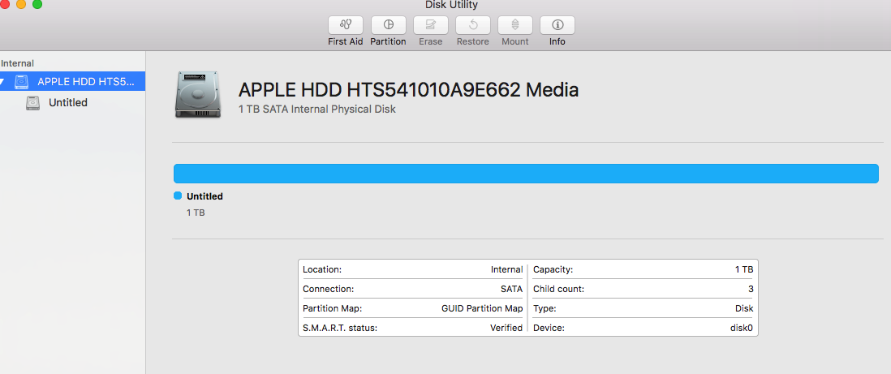Click the GUID Partition Map value
Screen dimensions: 891x374
[482, 308]
